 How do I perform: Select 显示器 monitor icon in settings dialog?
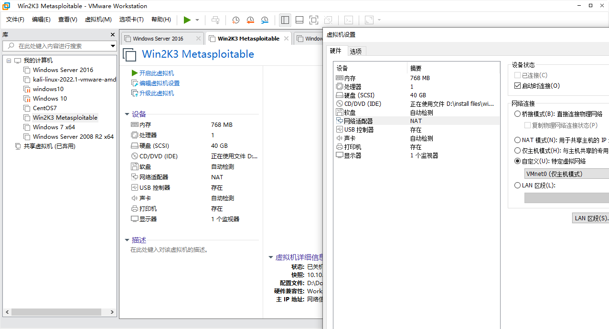[340, 155]
